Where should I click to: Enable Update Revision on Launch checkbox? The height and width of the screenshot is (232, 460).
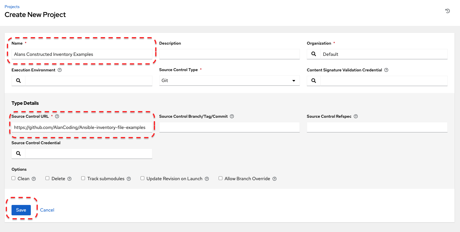142,178
